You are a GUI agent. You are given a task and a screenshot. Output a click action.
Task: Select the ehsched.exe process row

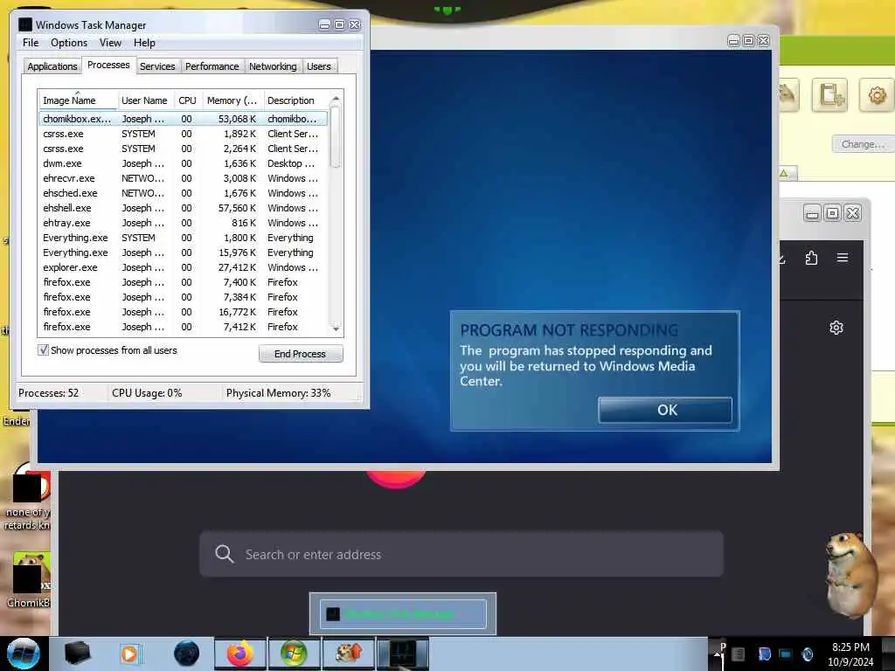(x=184, y=193)
